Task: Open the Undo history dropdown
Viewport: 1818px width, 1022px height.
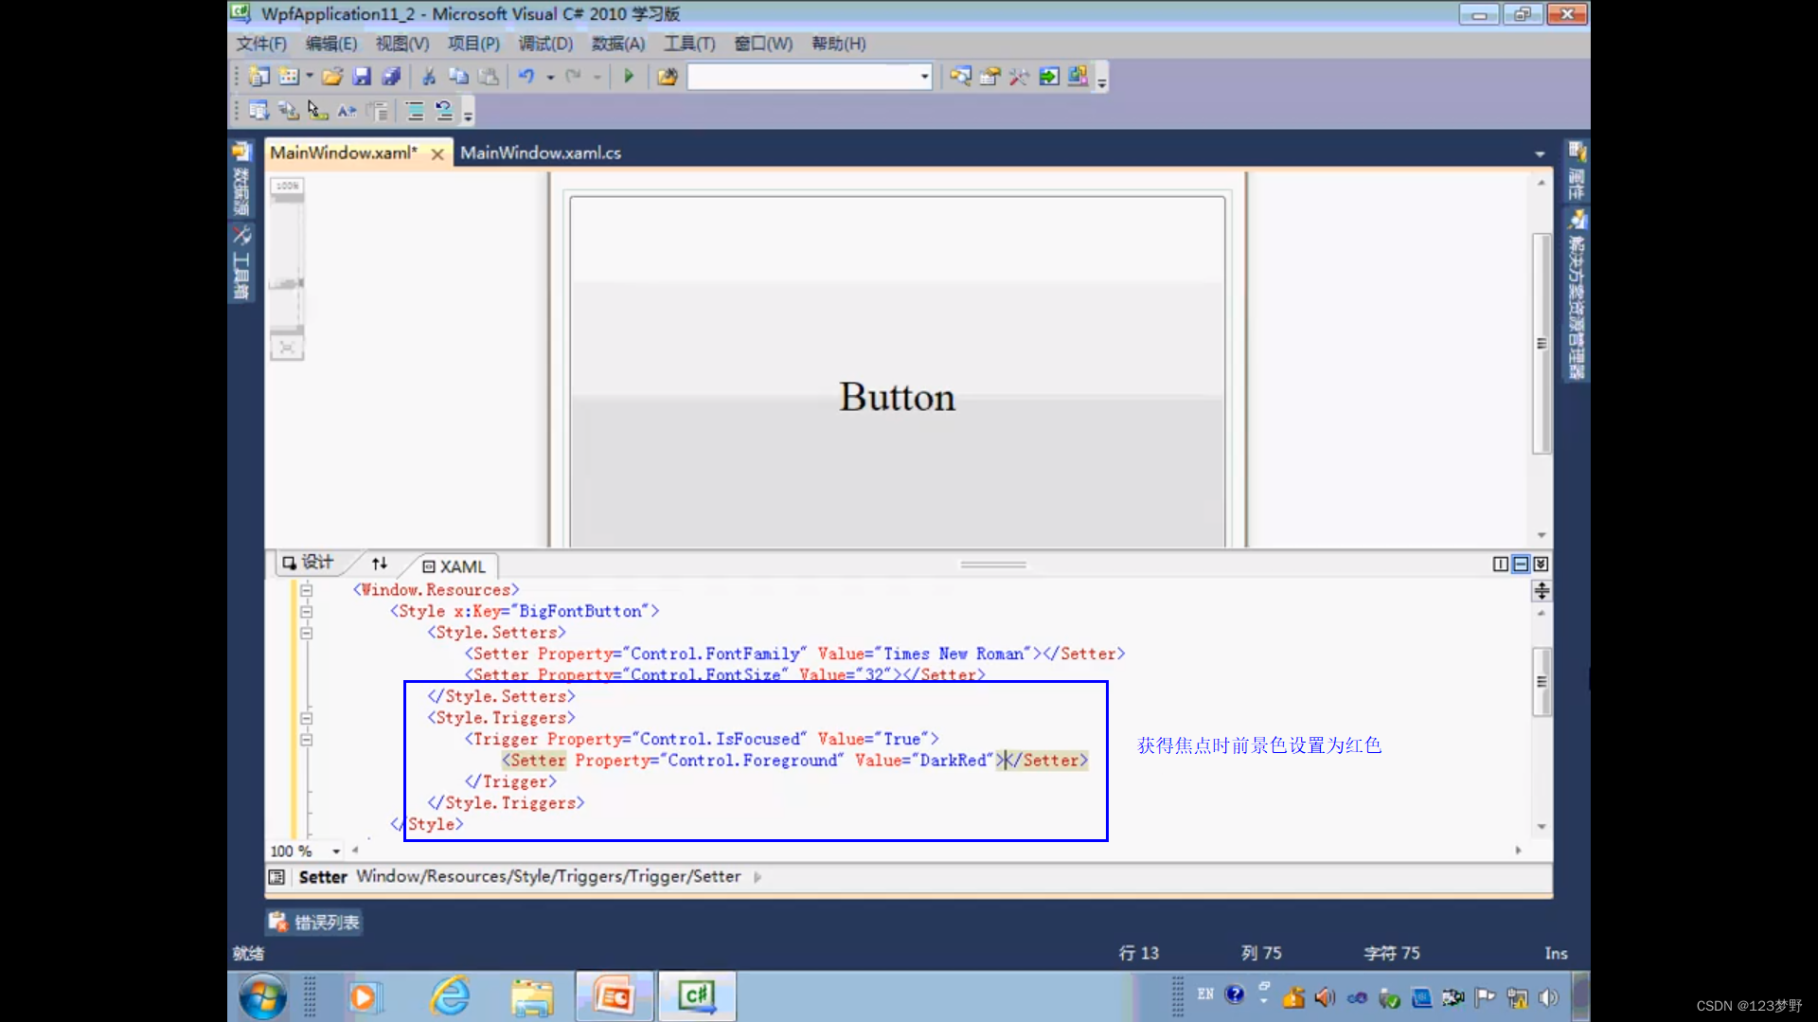Action: [550, 77]
